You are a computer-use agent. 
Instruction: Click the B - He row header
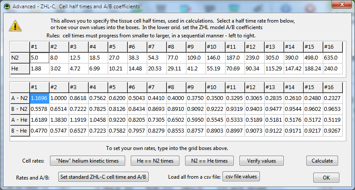[x=20, y=131]
